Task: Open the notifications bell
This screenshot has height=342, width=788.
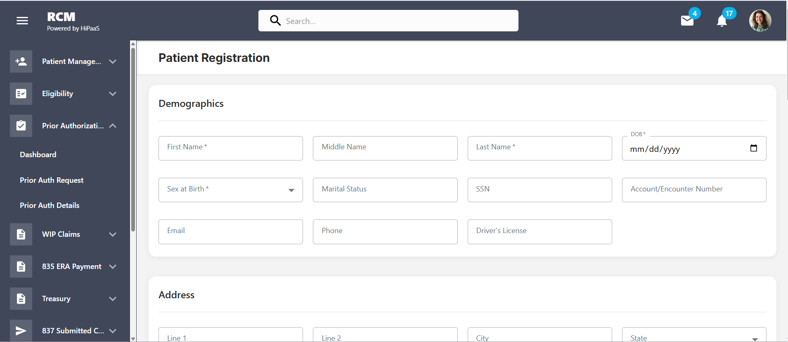Action: pyautogui.click(x=722, y=21)
